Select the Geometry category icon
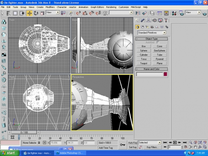 (x=137, y=27)
